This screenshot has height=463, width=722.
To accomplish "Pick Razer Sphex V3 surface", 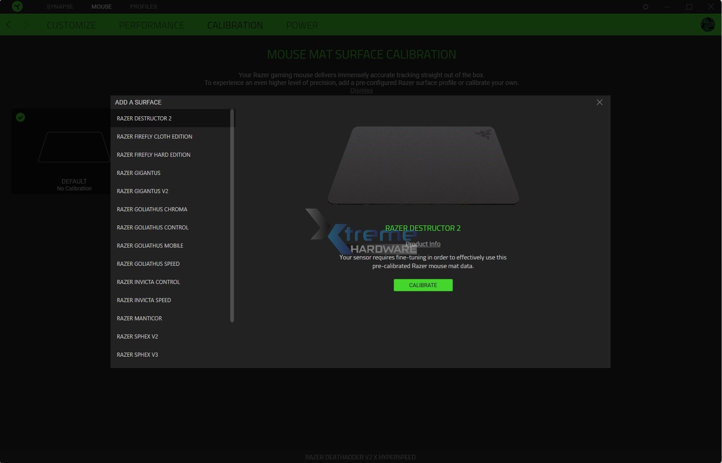I will 137,355.
